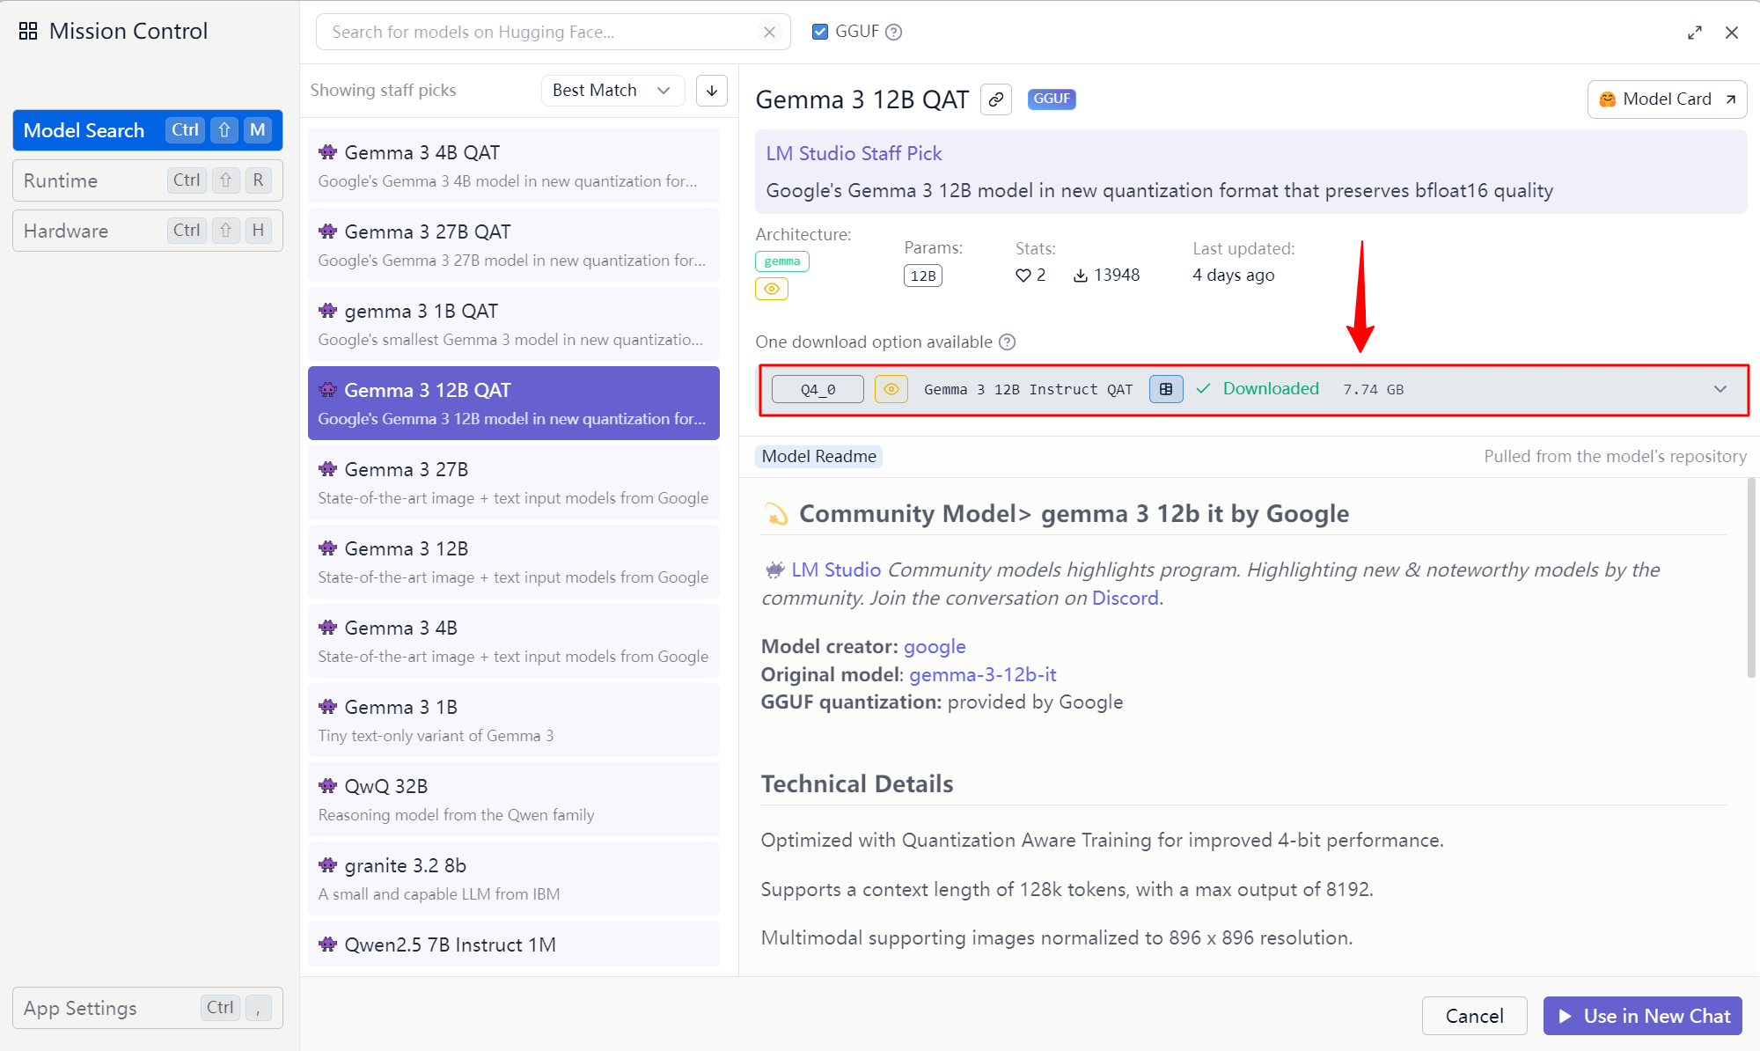The image size is (1760, 1051).
Task: Click the readme vertical scrollbar
Action: pyautogui.click(x=1751, y=577)
